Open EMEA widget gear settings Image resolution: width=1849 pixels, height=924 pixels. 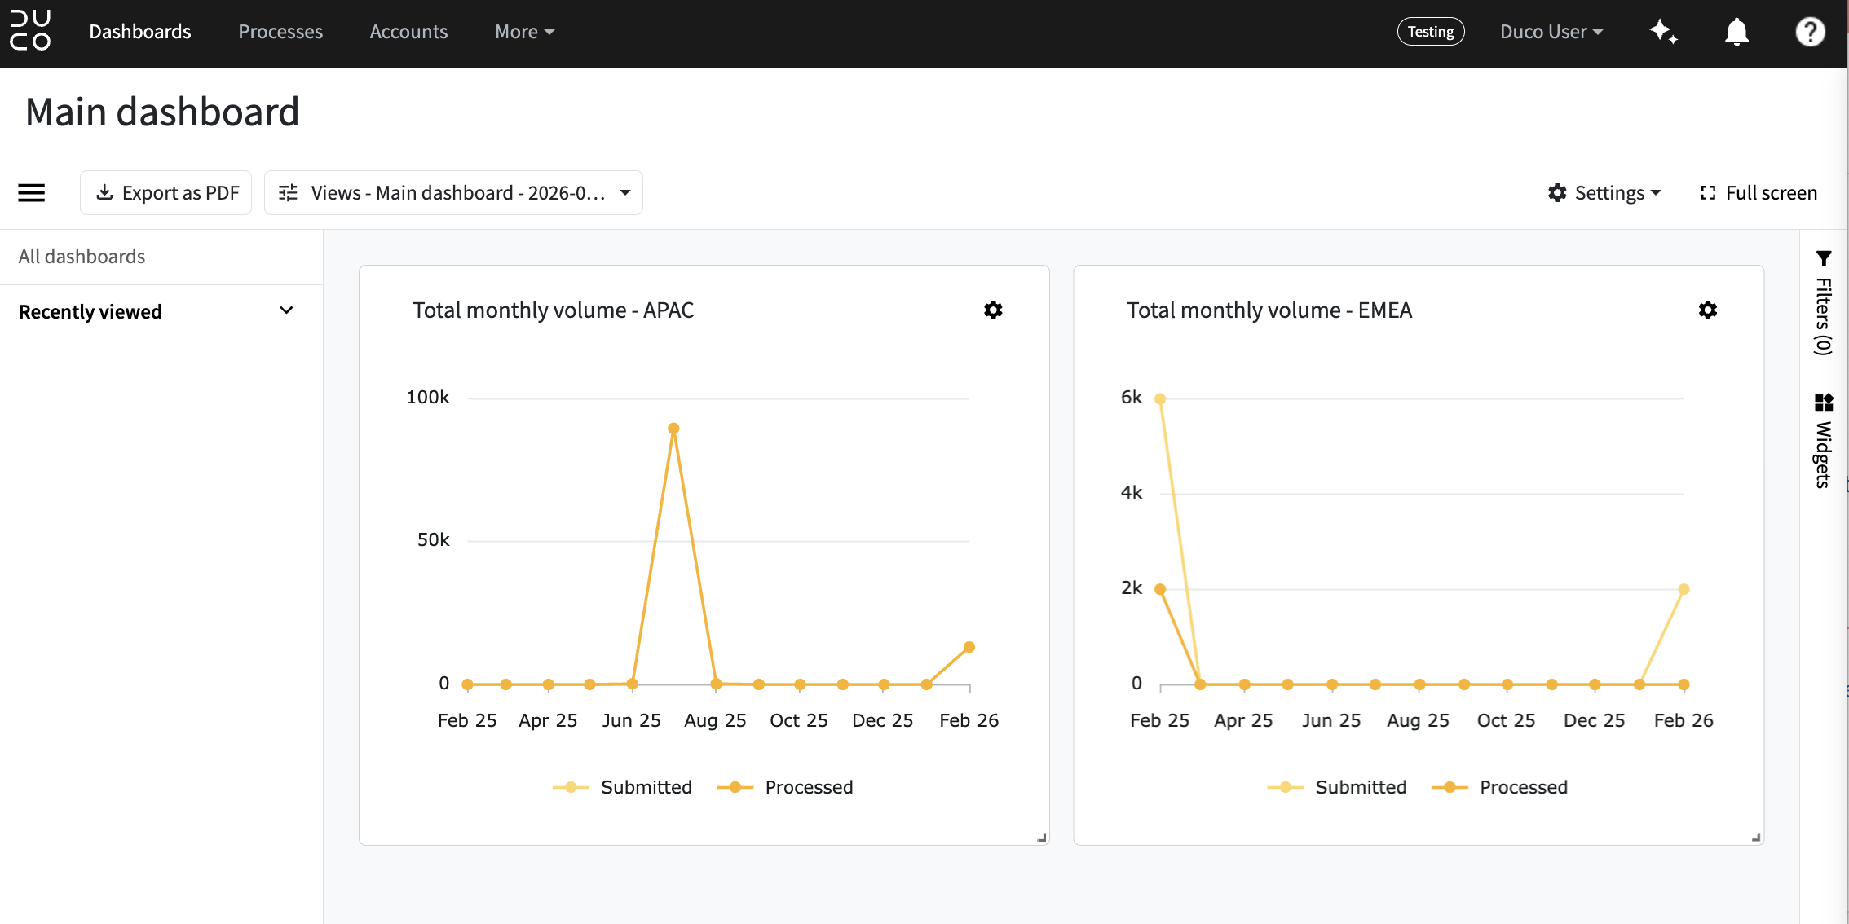click(1708, 310)
